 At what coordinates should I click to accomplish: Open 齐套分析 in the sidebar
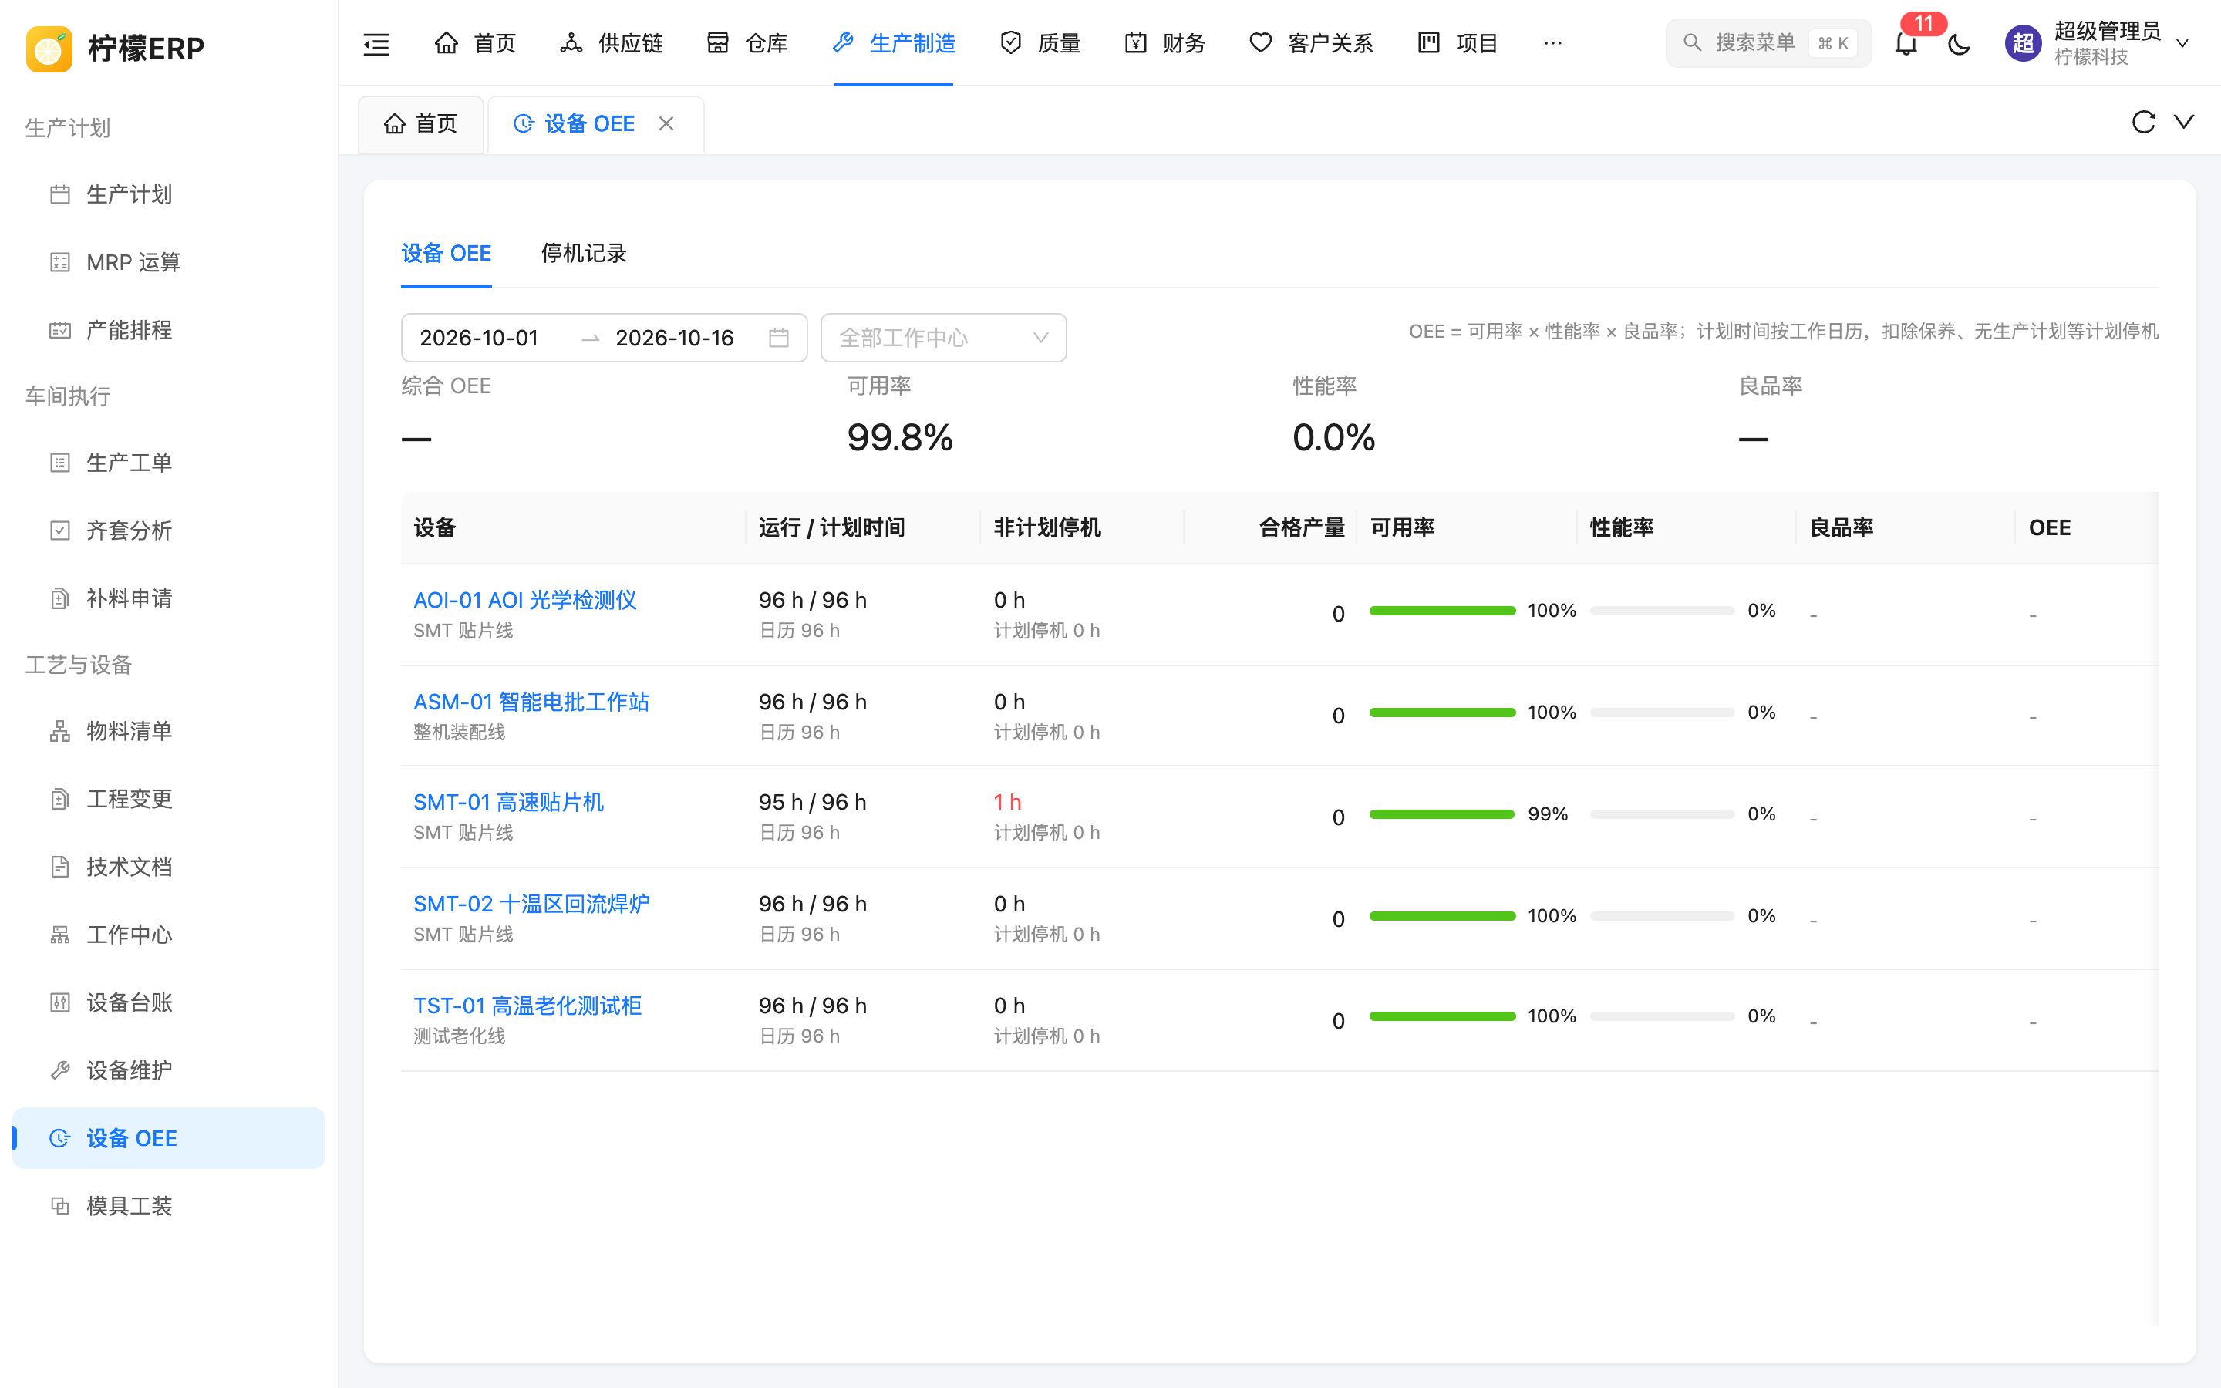click(x=169, y=531)
